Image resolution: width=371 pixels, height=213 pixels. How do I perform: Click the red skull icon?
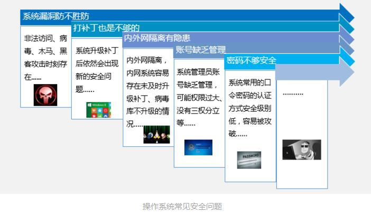pyautogui.click(x=45, y=95)
